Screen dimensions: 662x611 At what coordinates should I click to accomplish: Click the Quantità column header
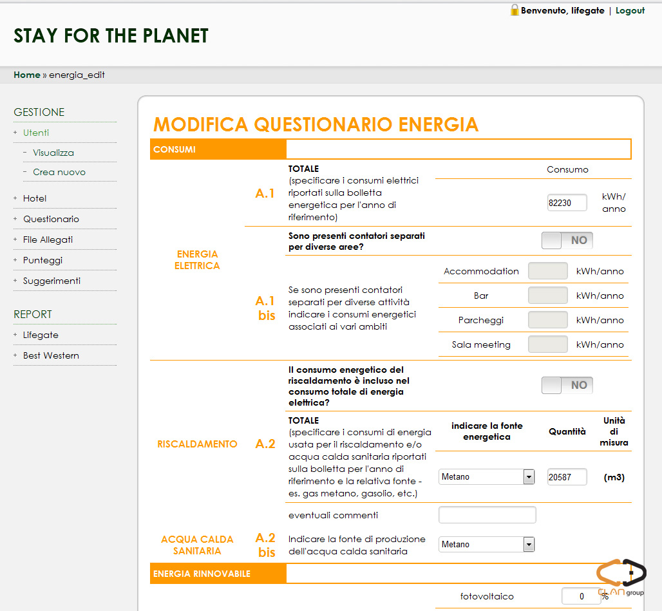tap(567, 431)
